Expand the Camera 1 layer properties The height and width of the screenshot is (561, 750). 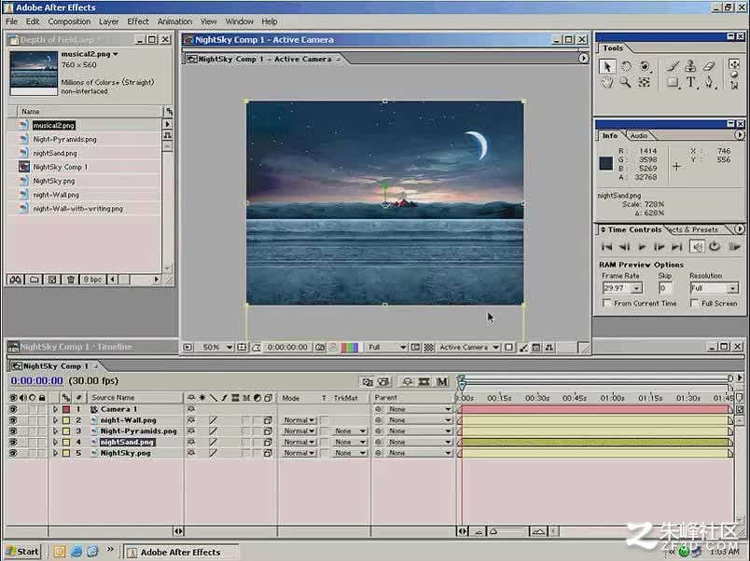tap(55, 409)
